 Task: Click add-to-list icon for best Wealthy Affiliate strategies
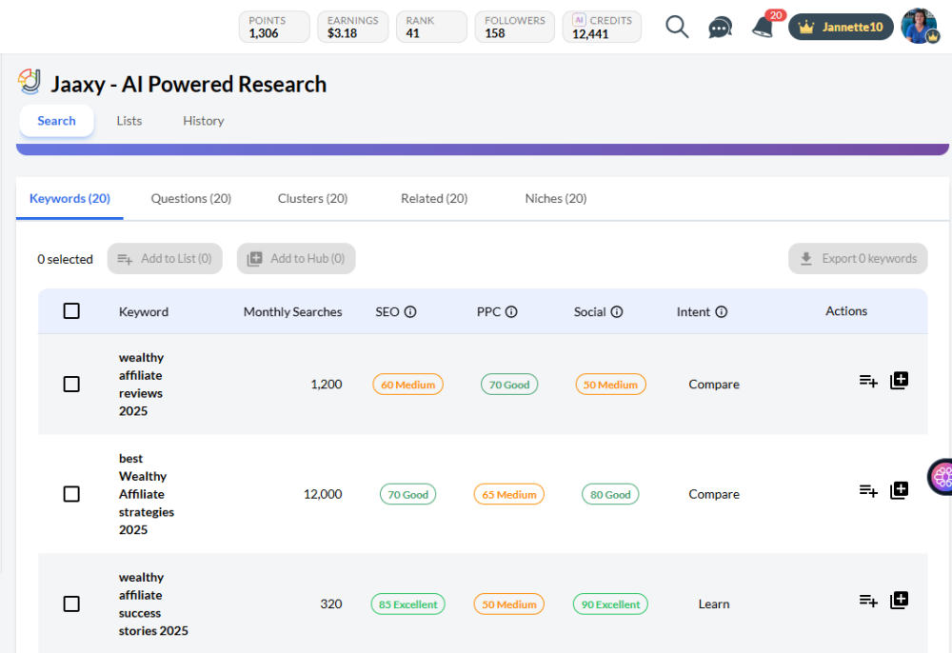pyautogui.click(x=868, y=490)
